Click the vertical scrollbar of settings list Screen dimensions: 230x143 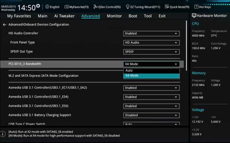point(186,46)
